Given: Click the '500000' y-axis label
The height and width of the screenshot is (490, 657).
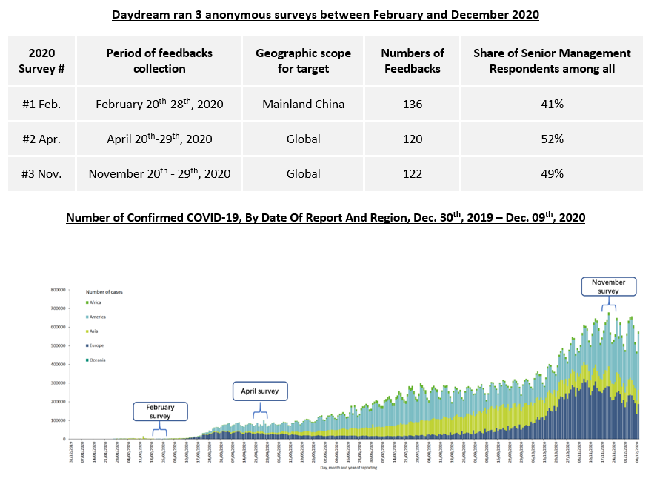Looking at the screenshot, I should [x=59, y=345].
